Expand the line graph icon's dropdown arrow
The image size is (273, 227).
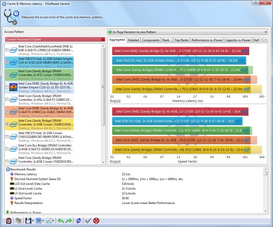click(53, 221)
